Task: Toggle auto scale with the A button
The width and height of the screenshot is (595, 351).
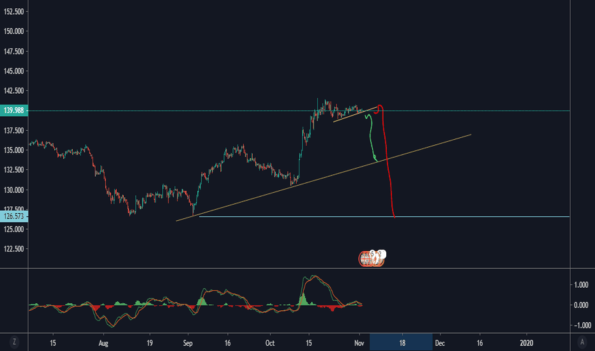Action: tap(582, 342)
